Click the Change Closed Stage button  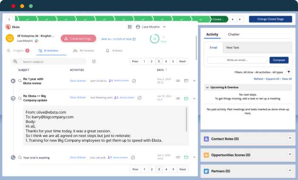[x=270, y=19]
